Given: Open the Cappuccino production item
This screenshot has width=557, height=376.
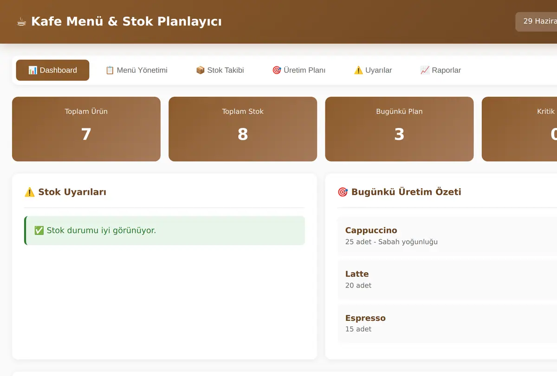Looking at the screenshot, I should 447,236.
